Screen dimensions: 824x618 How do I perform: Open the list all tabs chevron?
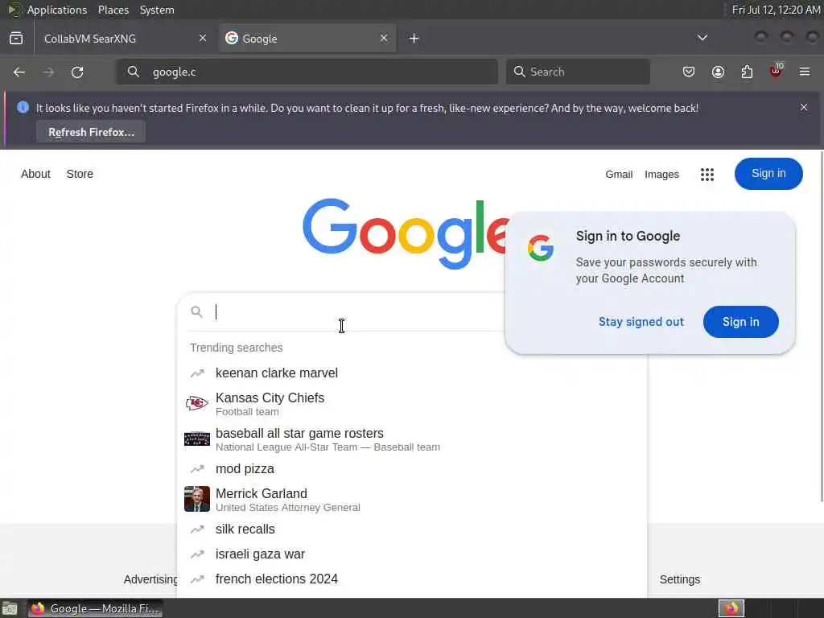pos(702,38)
